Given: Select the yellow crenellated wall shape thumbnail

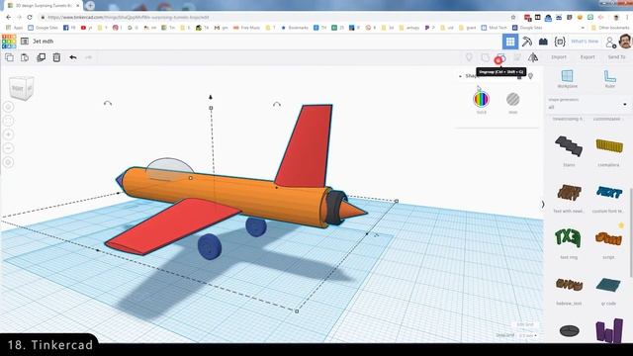Looking at the screenshot, I should (609, 145).
